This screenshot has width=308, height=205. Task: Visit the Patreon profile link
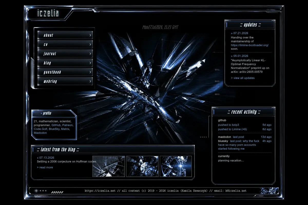(x=67, y=125)
